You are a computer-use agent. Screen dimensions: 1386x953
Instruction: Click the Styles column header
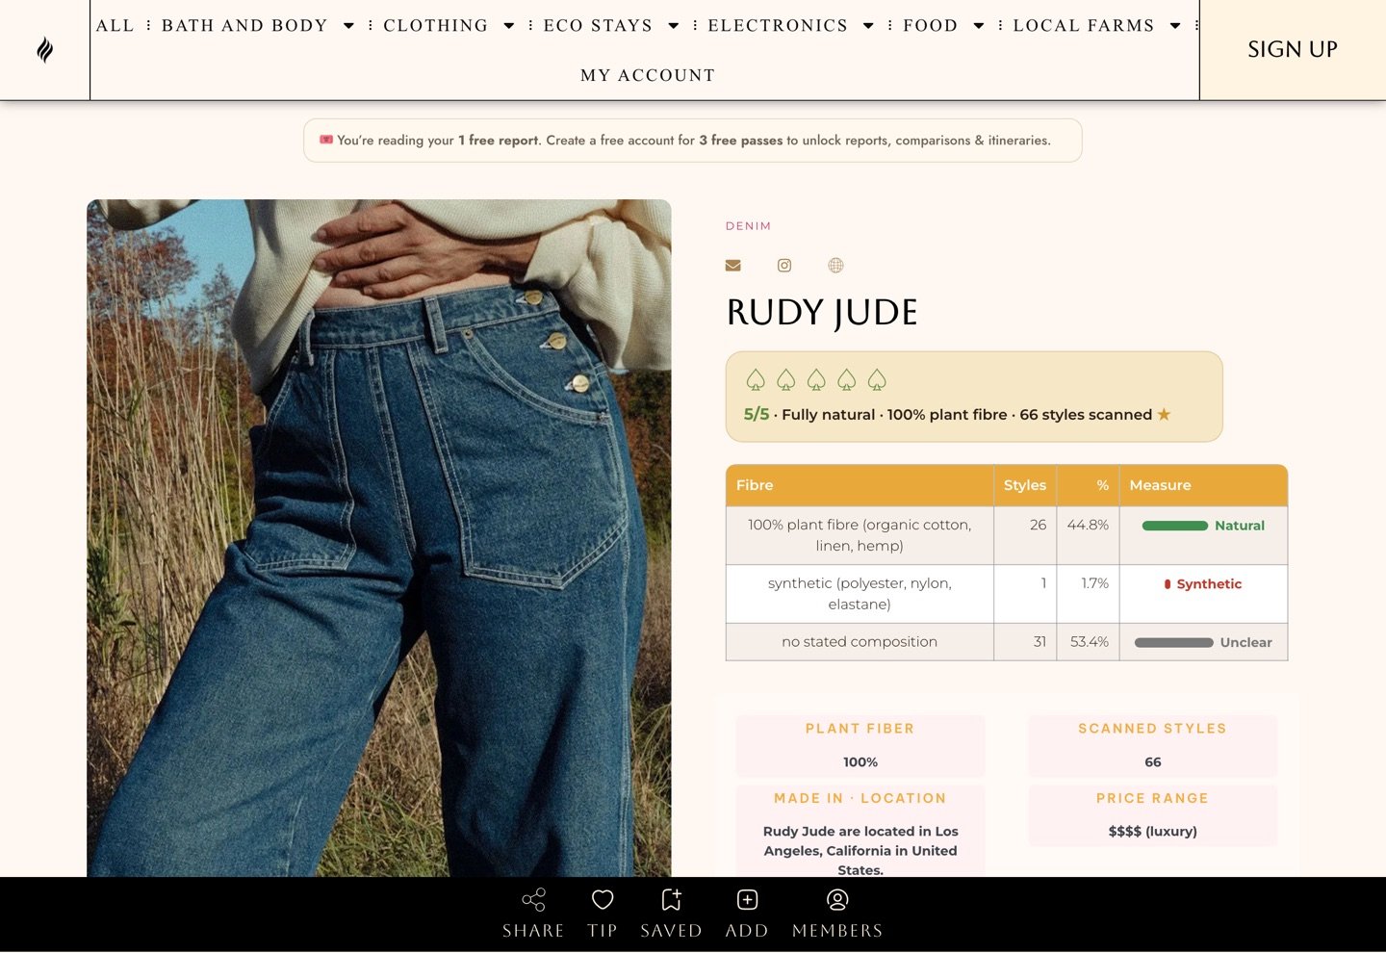pyautogui.click(x=1025, y=485)
